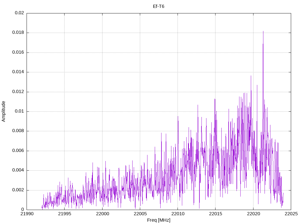Click the 22005 x-axis tick label
The width and height of the screenshot is (299, 224).
coord(140,214)
